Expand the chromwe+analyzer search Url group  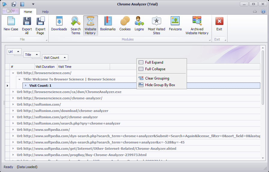tap(13, 142)
